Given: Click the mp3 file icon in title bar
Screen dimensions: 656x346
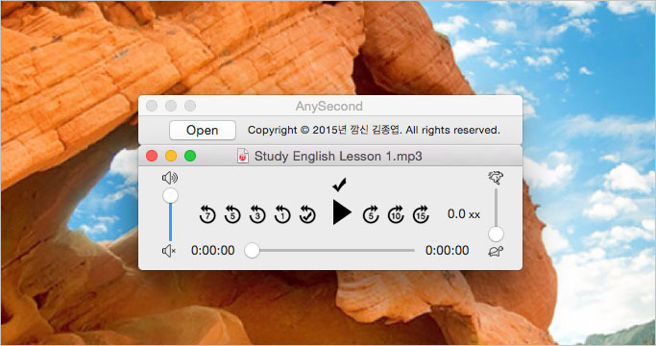Looking at the screenshot, I should [243, 157].
